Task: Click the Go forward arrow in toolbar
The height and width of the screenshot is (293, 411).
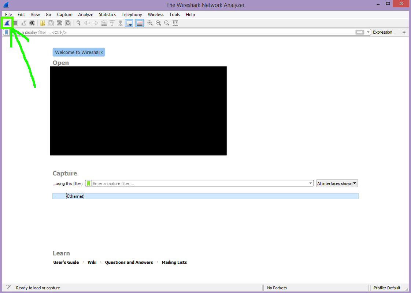Action: (x=95, y=23)
